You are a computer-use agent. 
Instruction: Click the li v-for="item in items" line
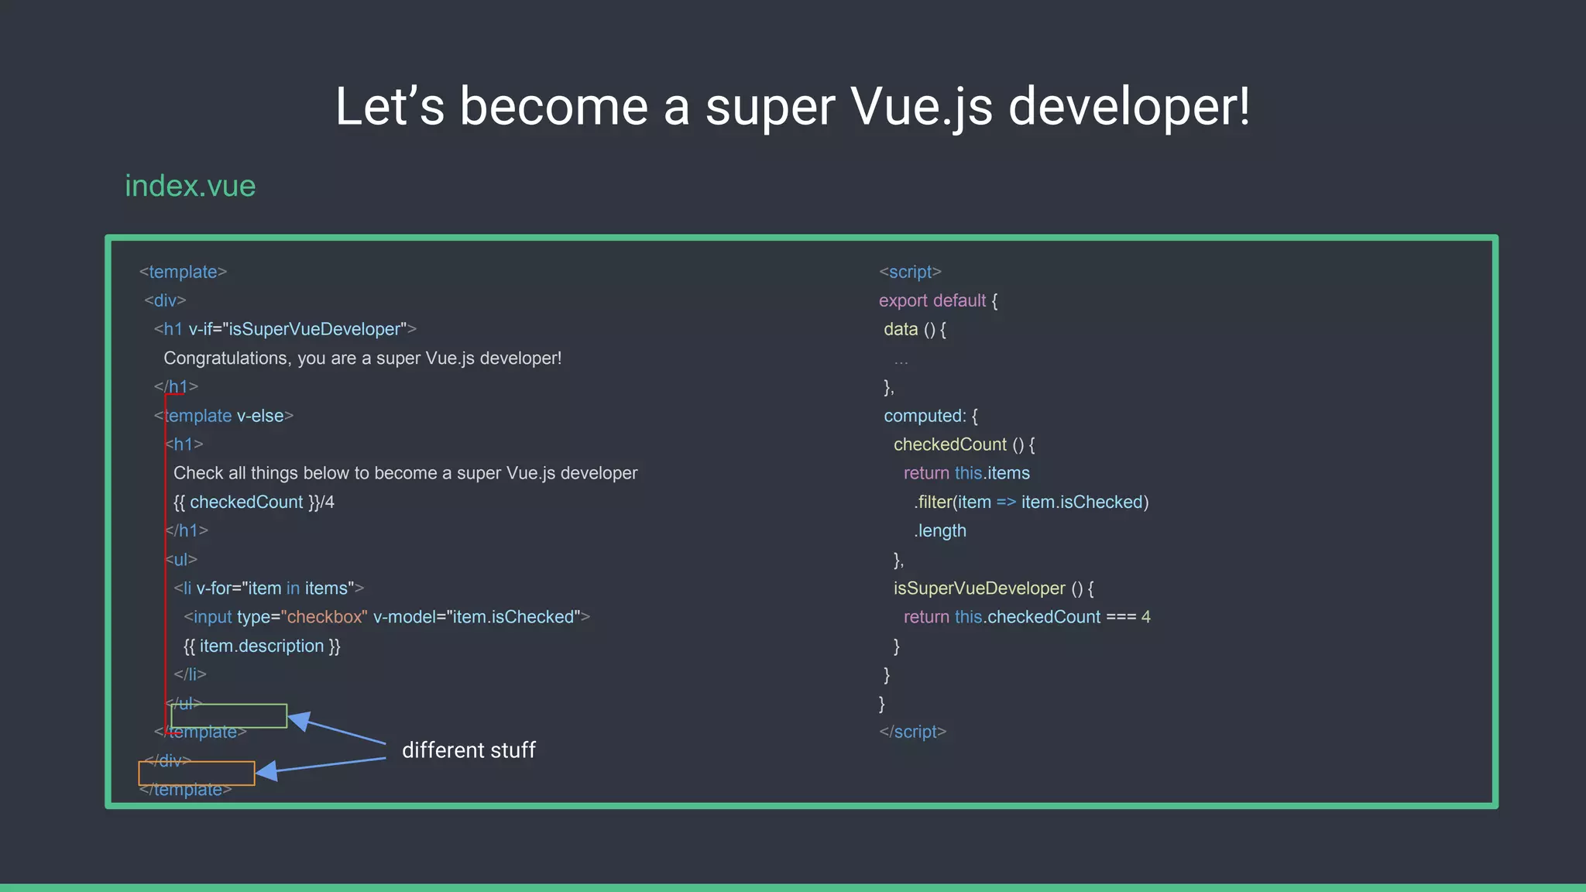(x=269, y=588)
